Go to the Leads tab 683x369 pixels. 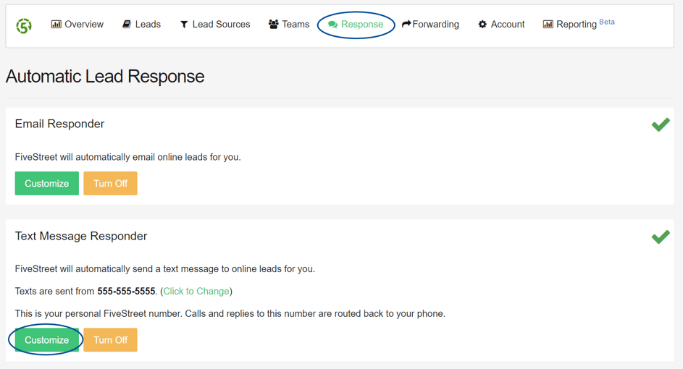141,25
